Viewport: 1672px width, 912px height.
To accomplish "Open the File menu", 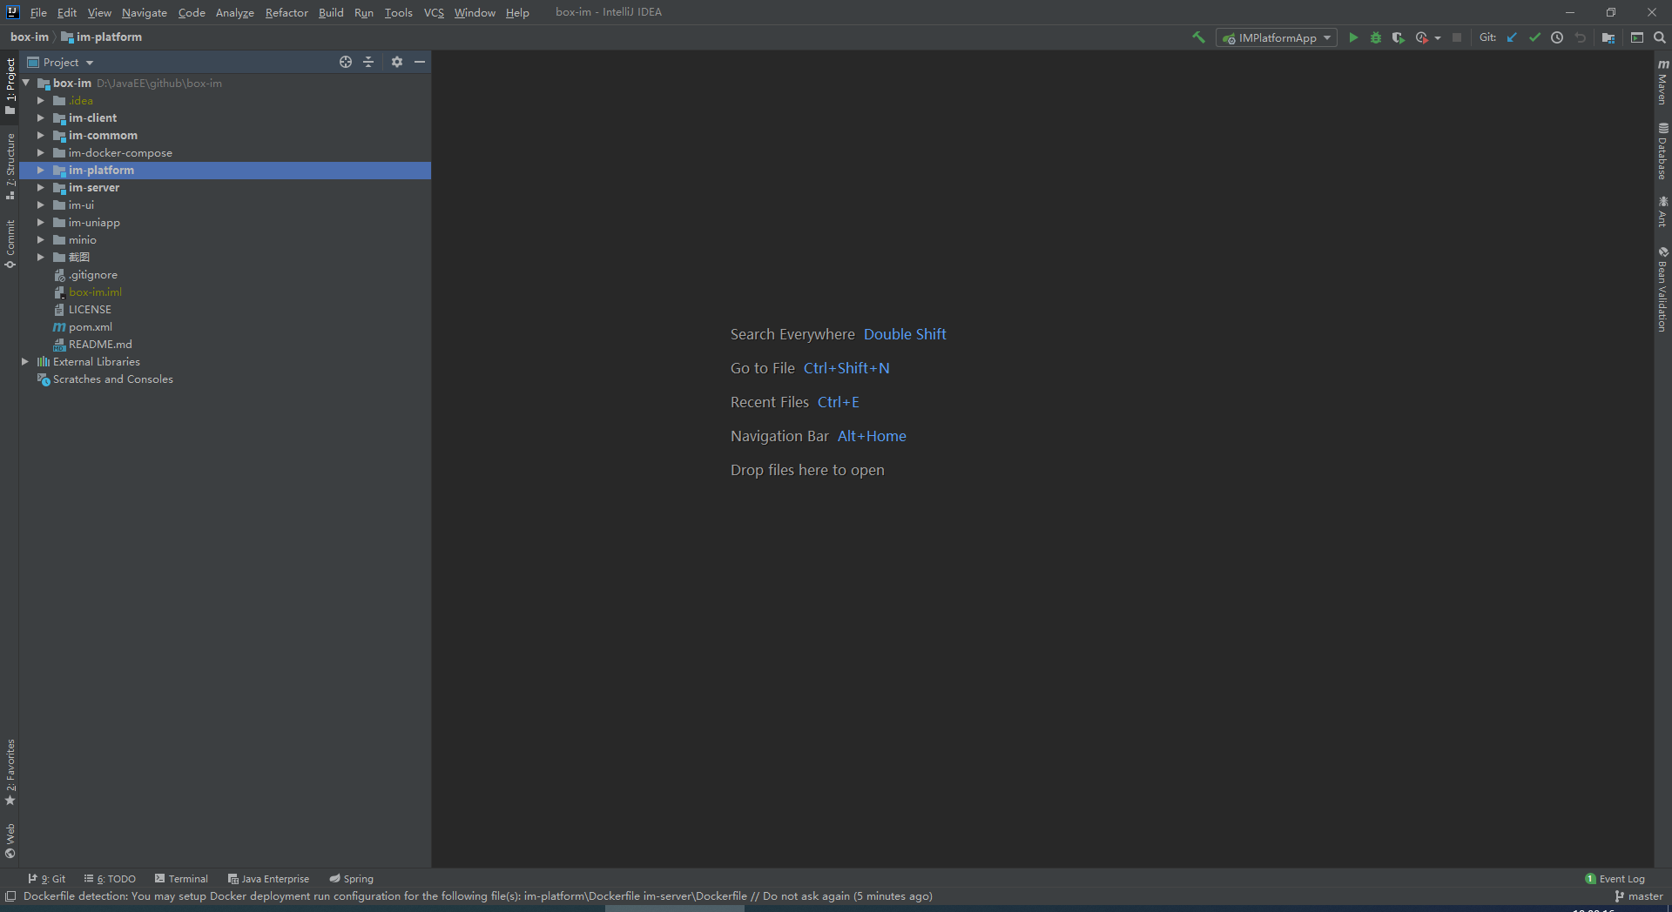I will 38,12.
